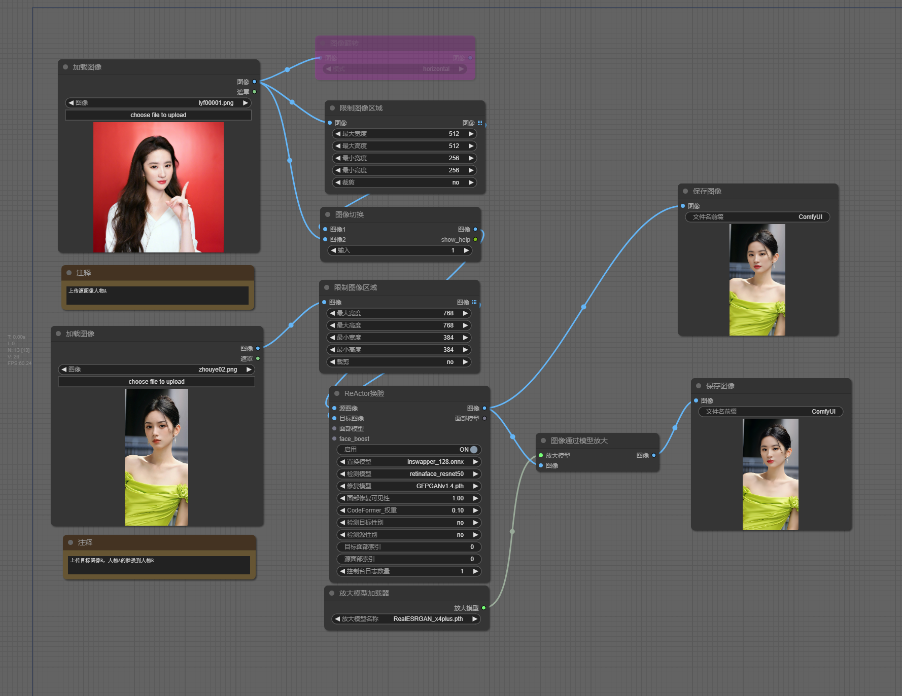Select the zhouye02.png preview thumbnail

(156, 457)
